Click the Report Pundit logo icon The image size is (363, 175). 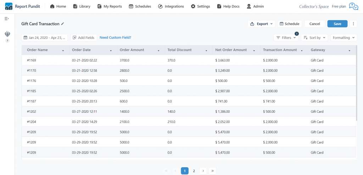pos(9,6)
